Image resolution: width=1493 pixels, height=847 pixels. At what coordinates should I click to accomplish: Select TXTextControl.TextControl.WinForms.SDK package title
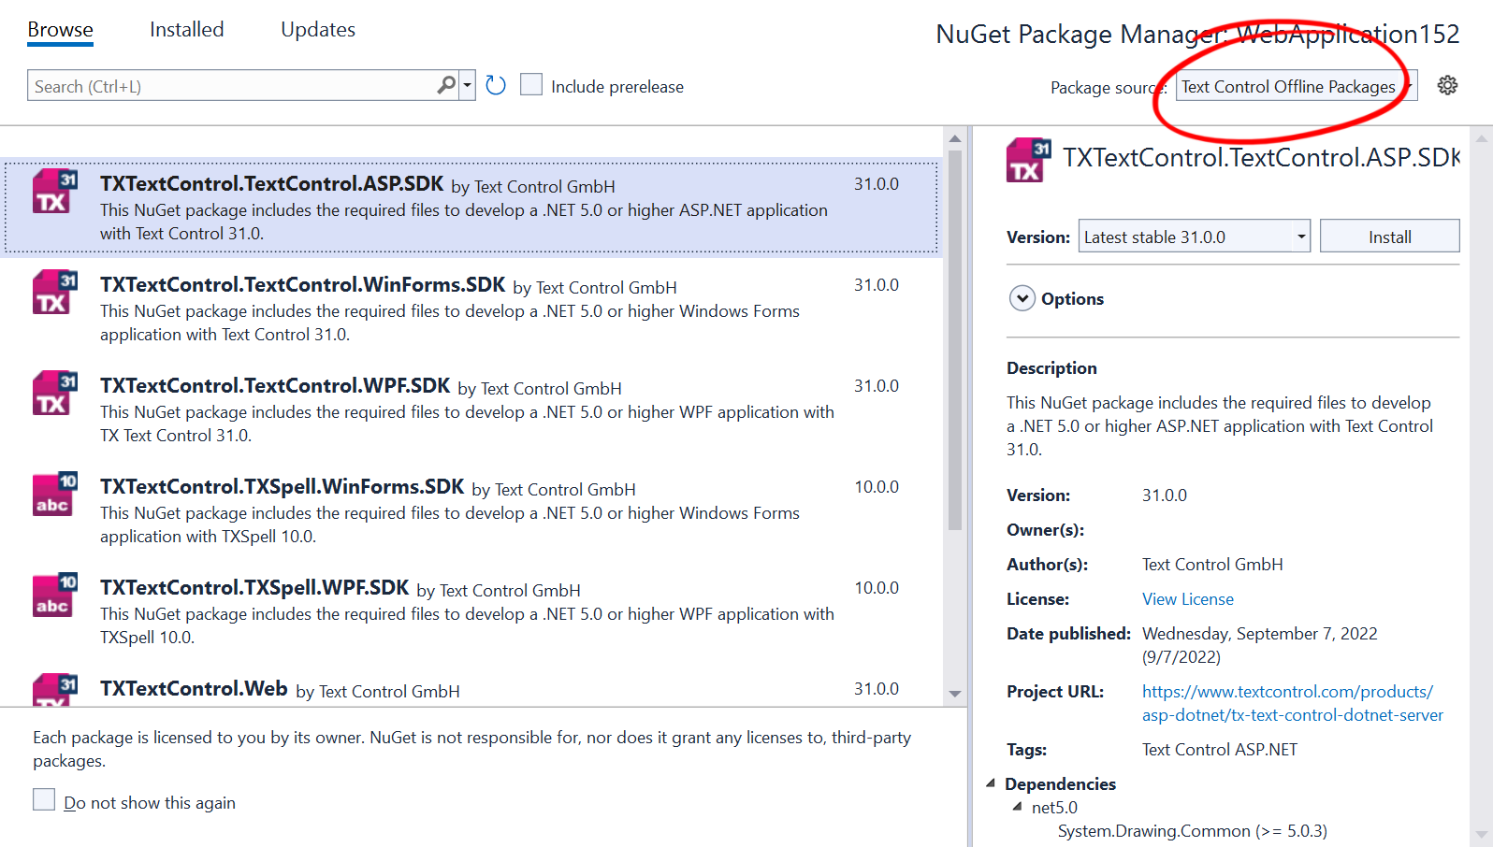pos(302,285)
